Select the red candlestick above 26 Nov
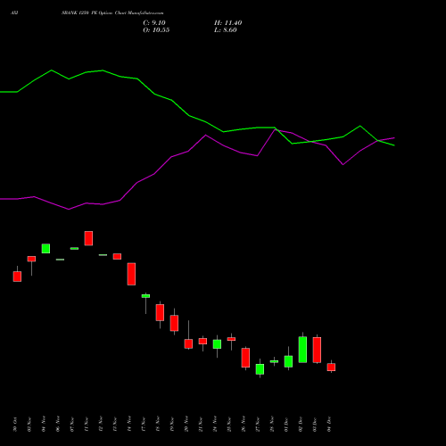This screenshot has width=446, height=446. (x=245, y=358)
